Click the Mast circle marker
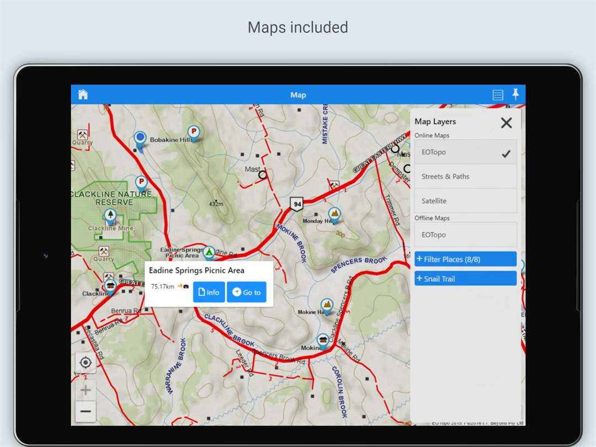This screenshot has height=447, width=596. click(x=262, y=175)
